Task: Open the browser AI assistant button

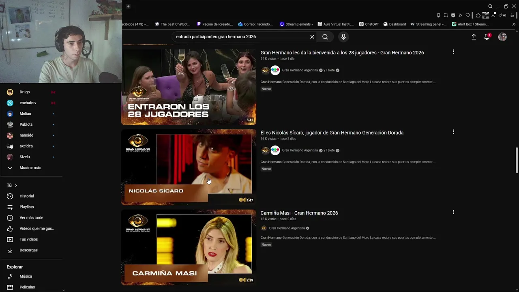Action: click(x=502, y=15)
